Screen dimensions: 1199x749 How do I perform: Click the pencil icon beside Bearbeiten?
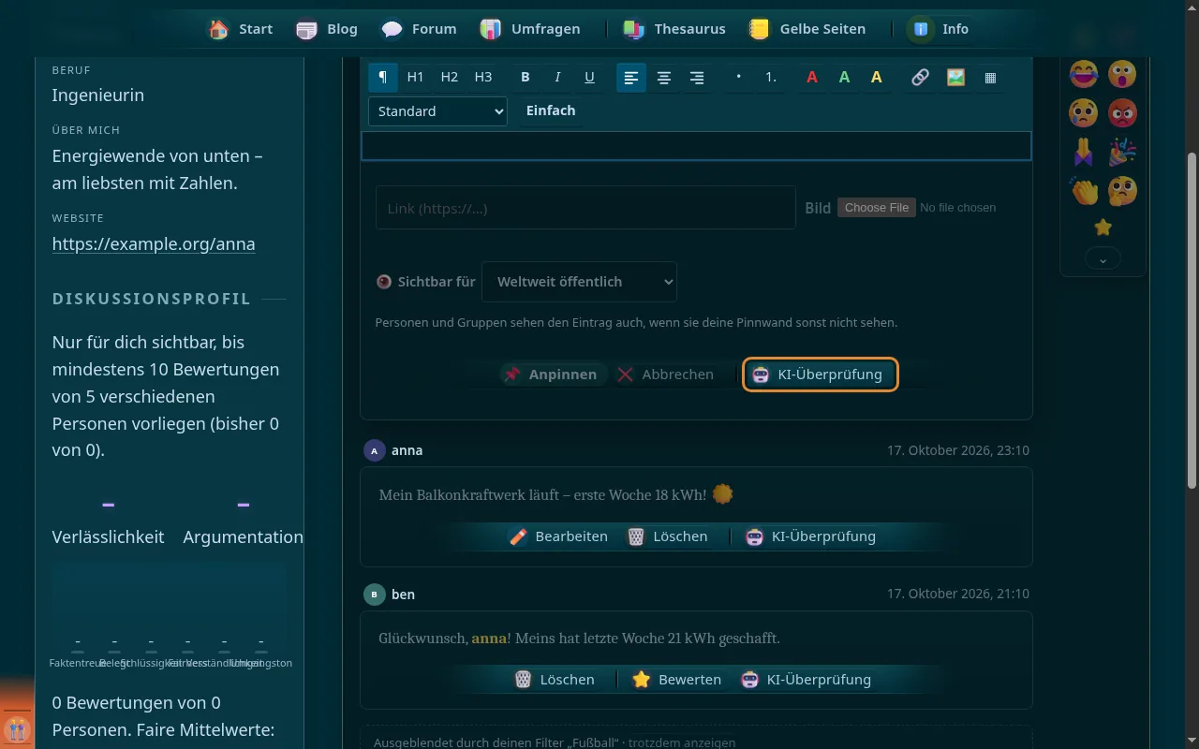point(518,536)
